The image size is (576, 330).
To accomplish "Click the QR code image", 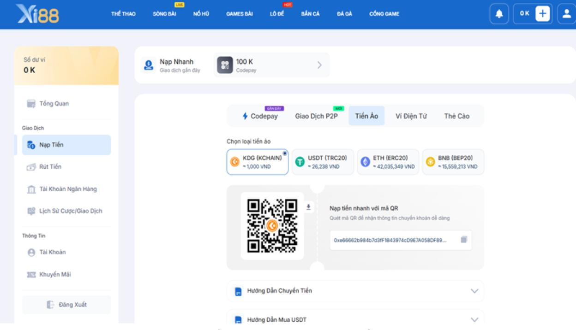I will [272, 226].
